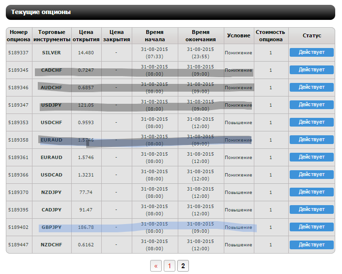The height and width of the screenshot is (274, 342).
Task: Click Действует status for CADCHF option 5189345
Action: (x=311, y=70)
